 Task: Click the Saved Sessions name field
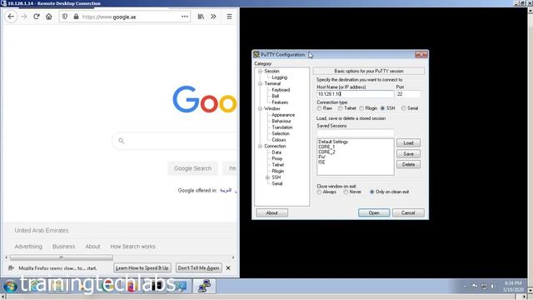356,133
